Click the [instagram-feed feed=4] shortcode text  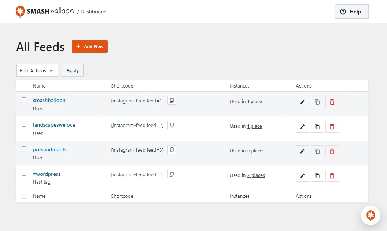[137, 174]
